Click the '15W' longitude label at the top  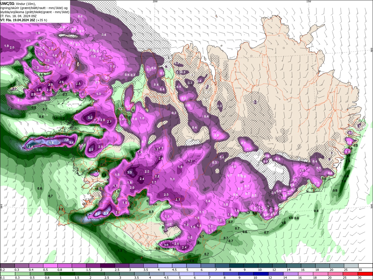coord(309,1)
